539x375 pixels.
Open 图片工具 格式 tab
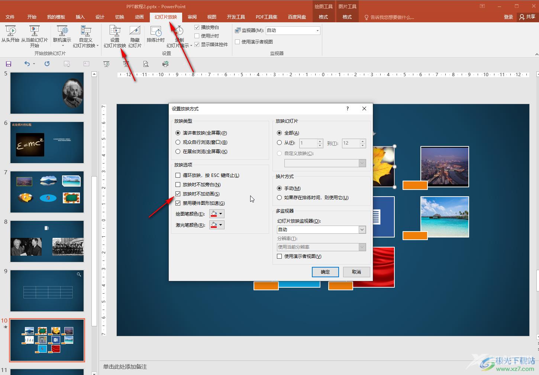tap(347, 17)
